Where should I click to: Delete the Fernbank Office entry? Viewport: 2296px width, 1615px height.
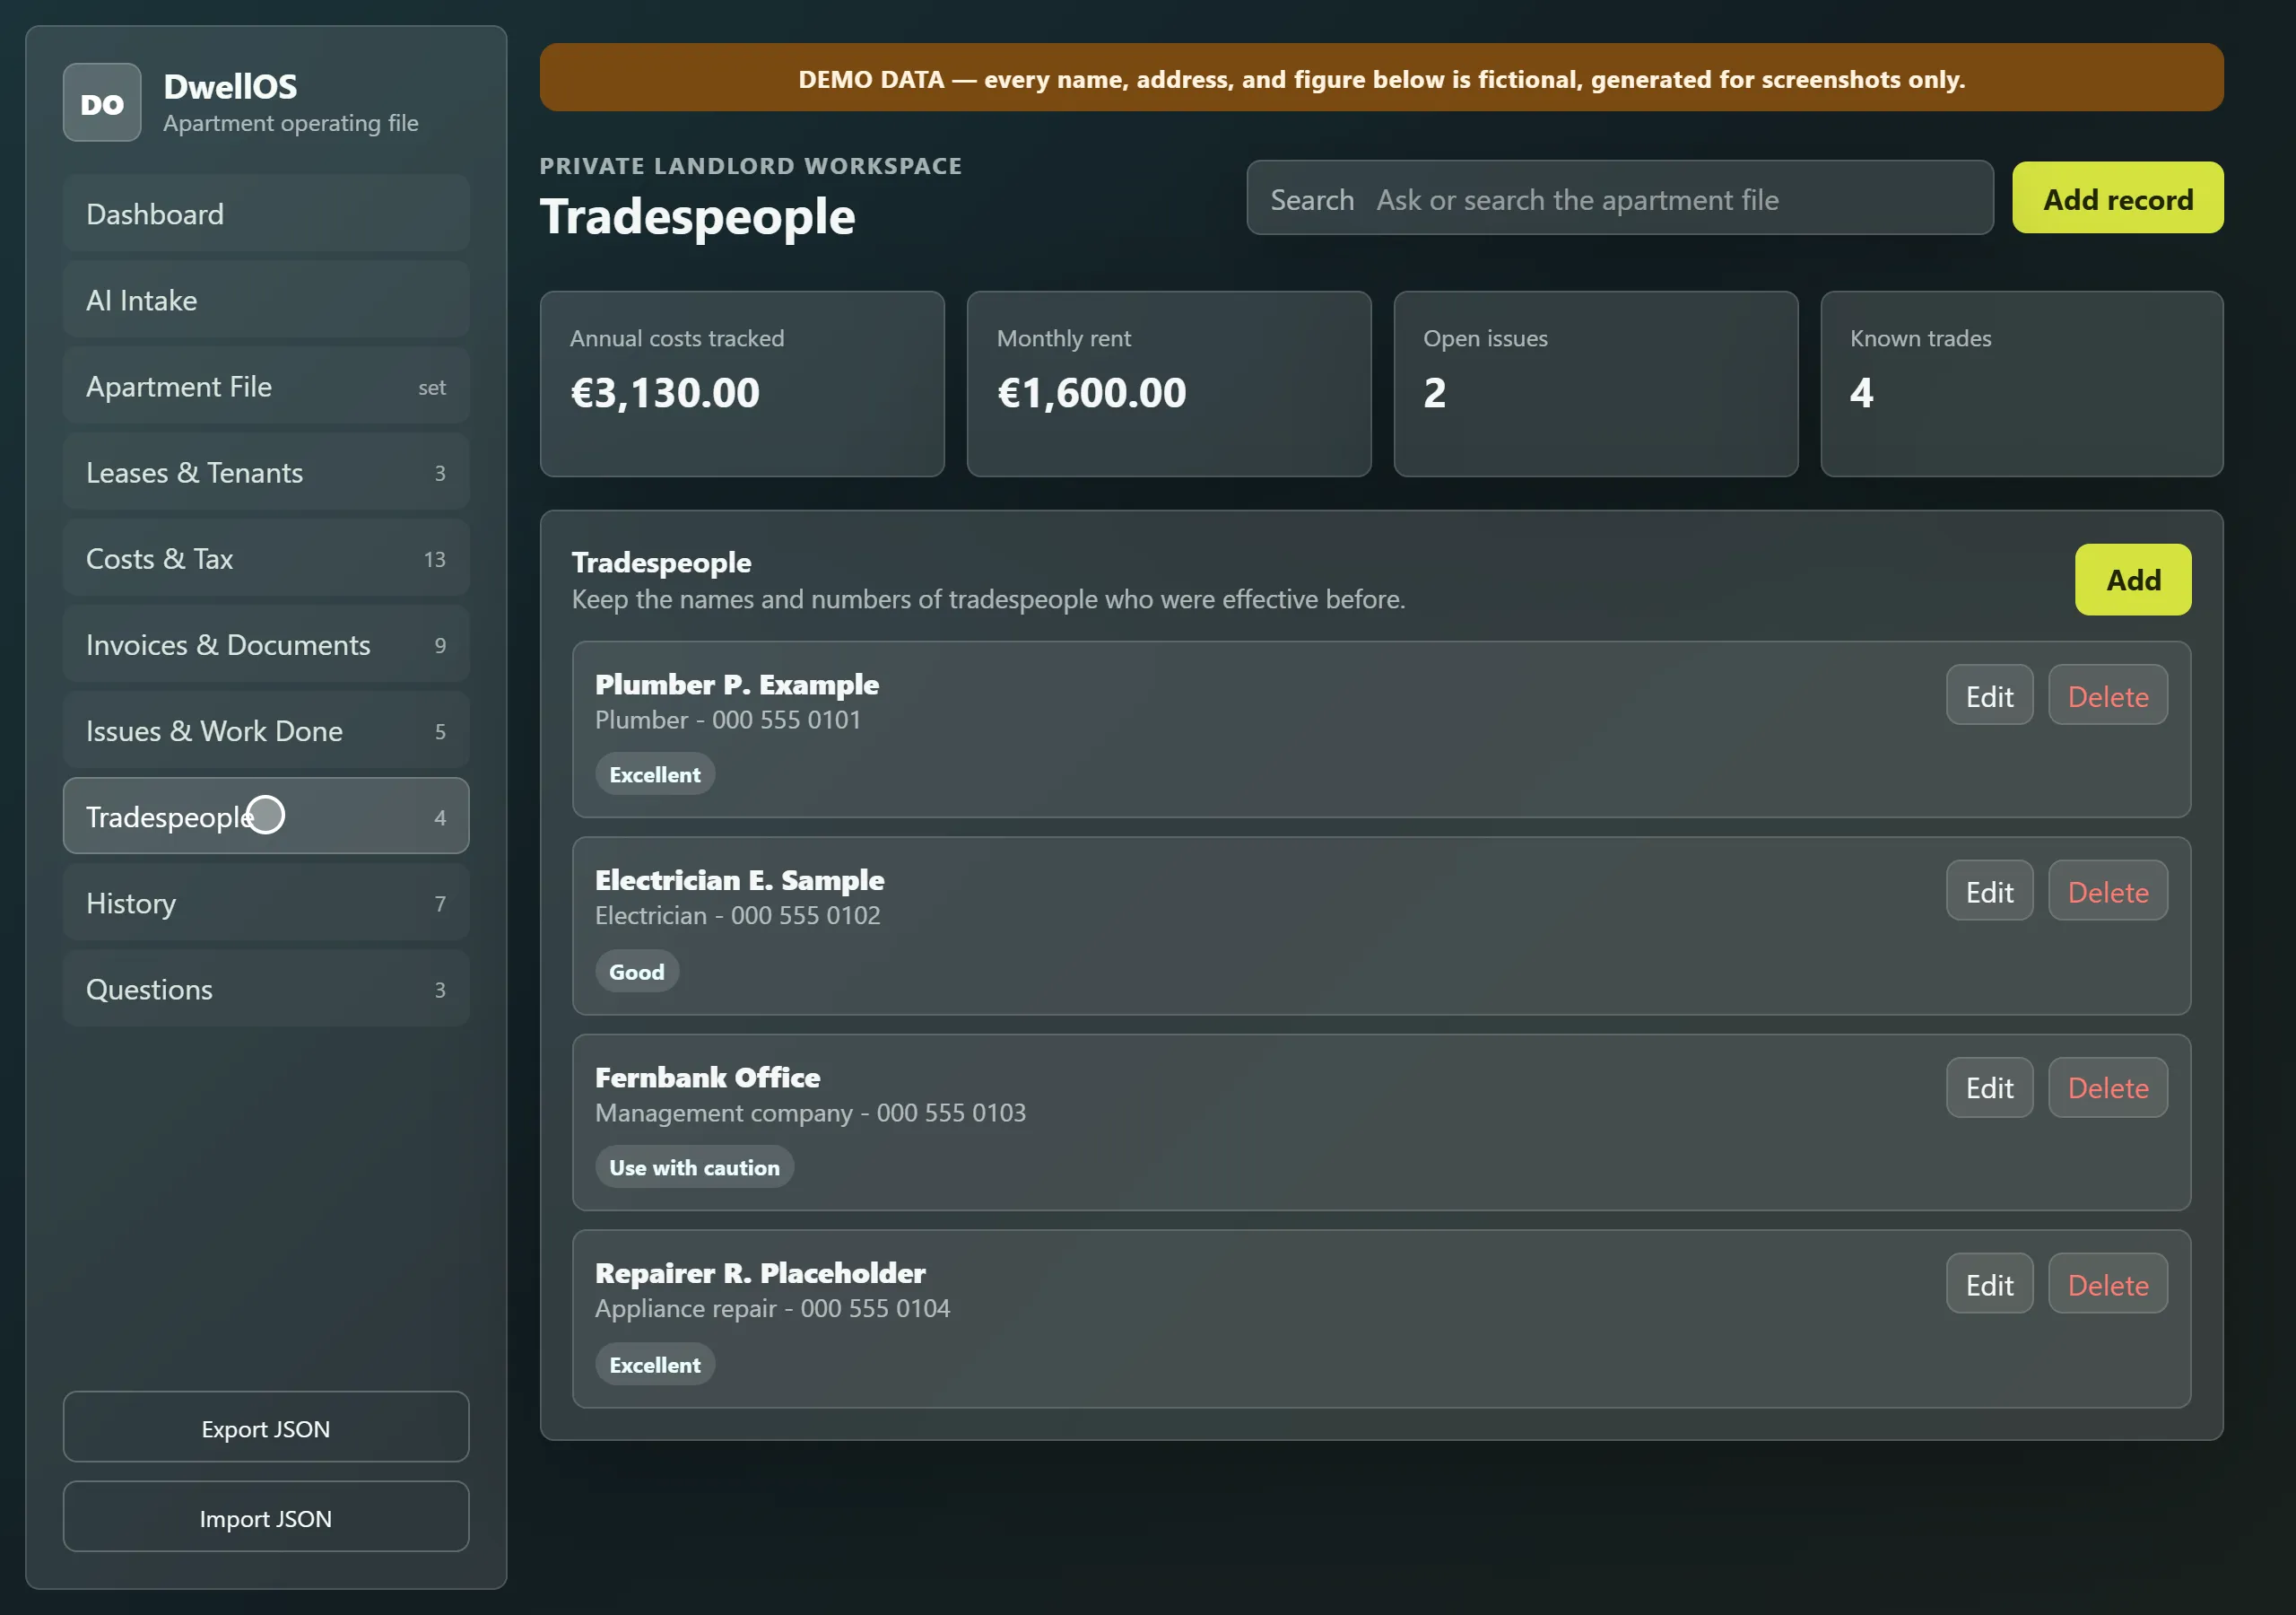pos(2107,1087)
